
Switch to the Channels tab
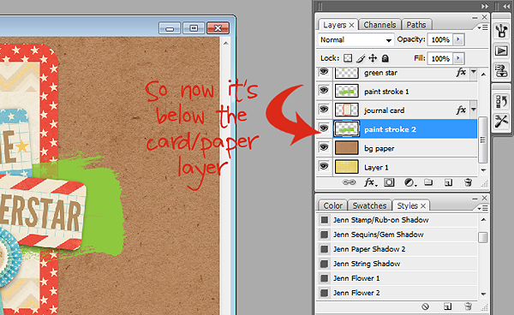(x=380, y=25)
